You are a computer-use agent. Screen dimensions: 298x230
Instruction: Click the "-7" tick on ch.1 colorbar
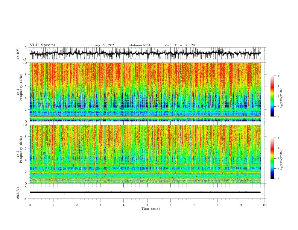[x=278, y=117]
